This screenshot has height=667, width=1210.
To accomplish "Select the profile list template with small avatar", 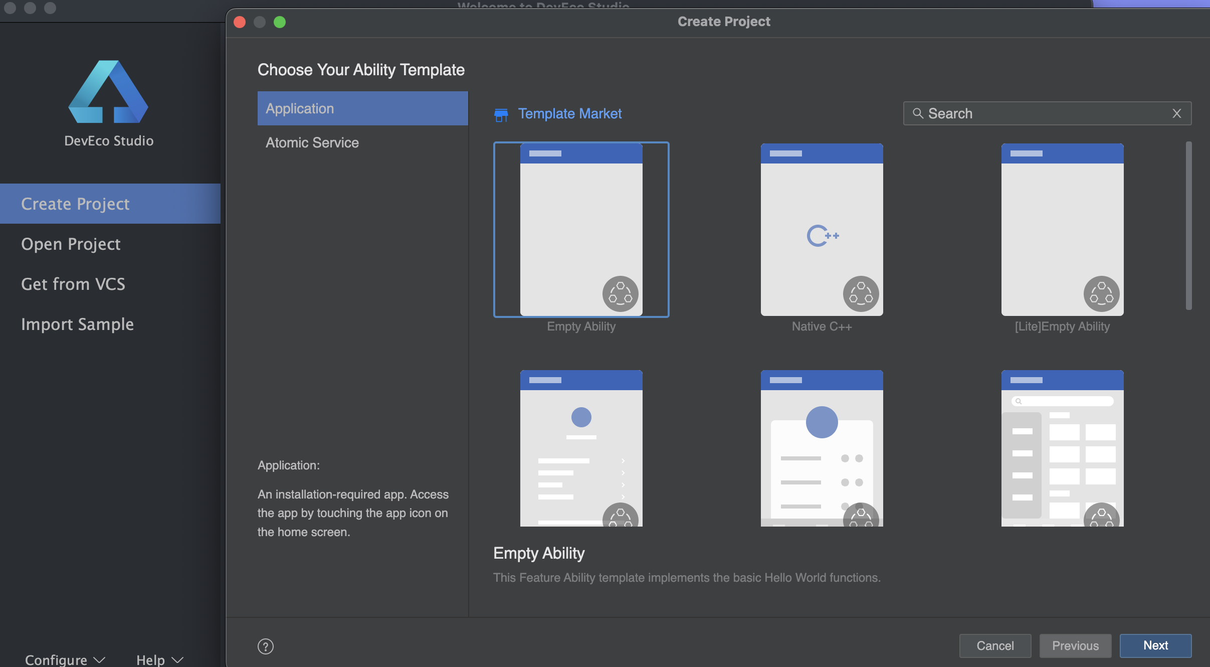I will (x=581, y=448).
